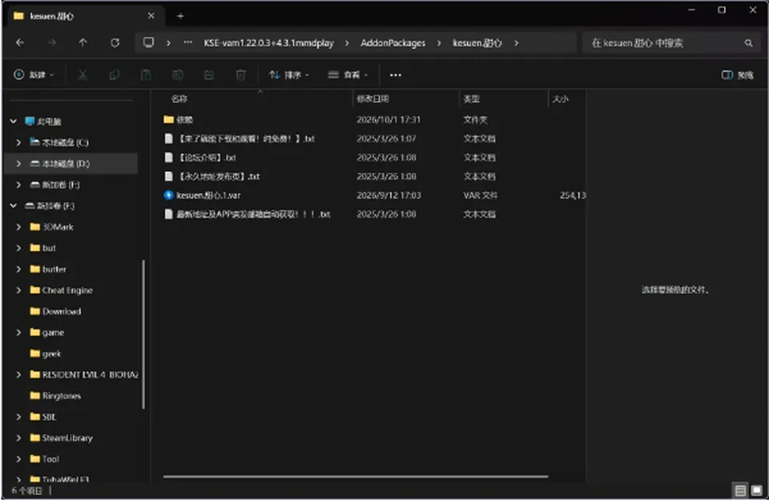Click the horizontal scrollbar of file list

click(x=356, y=476)
